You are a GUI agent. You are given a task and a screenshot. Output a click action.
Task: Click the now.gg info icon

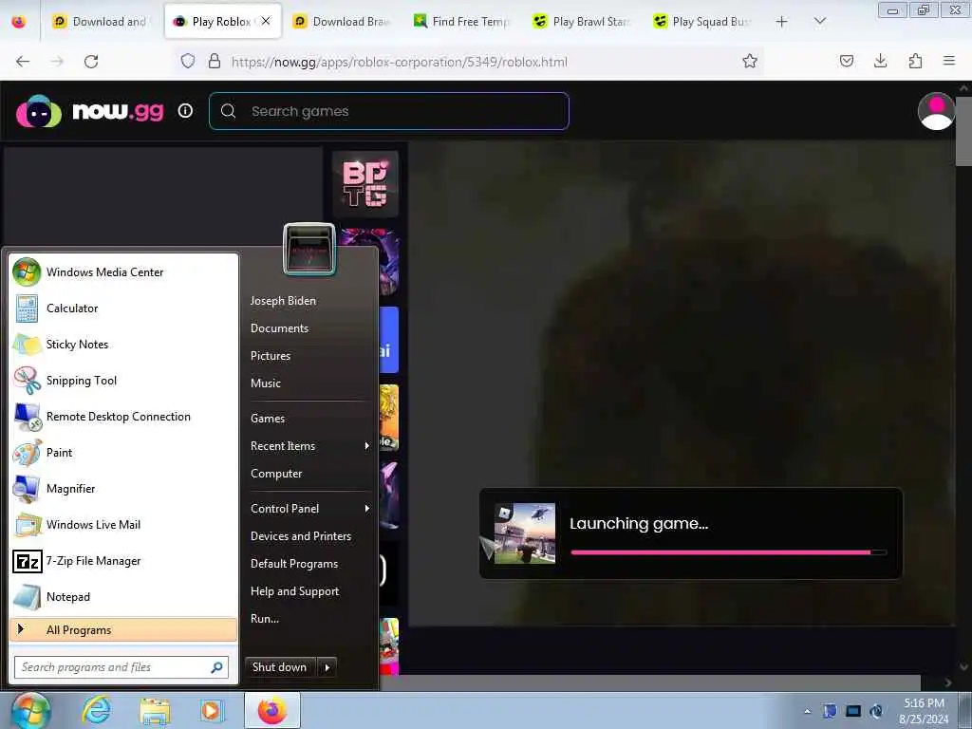click(x=185, y=111)
